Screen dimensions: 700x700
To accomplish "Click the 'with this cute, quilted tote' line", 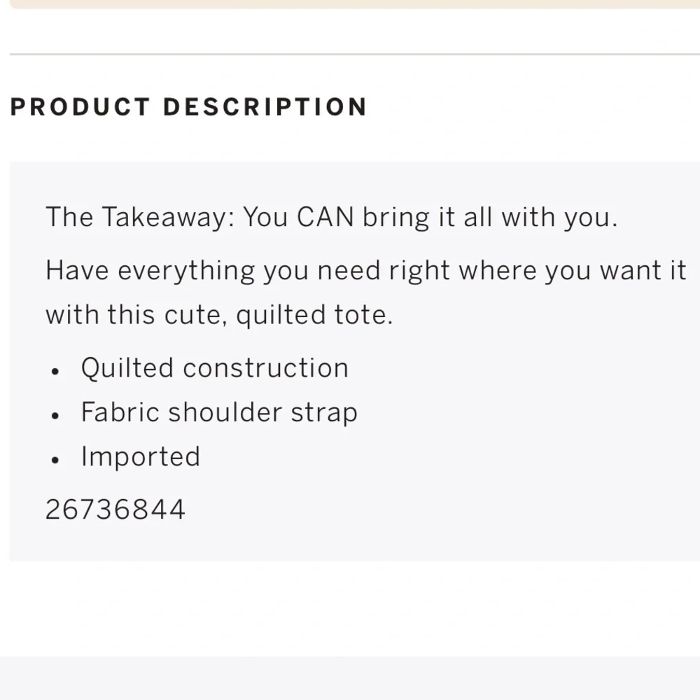I will pos(219,315).
